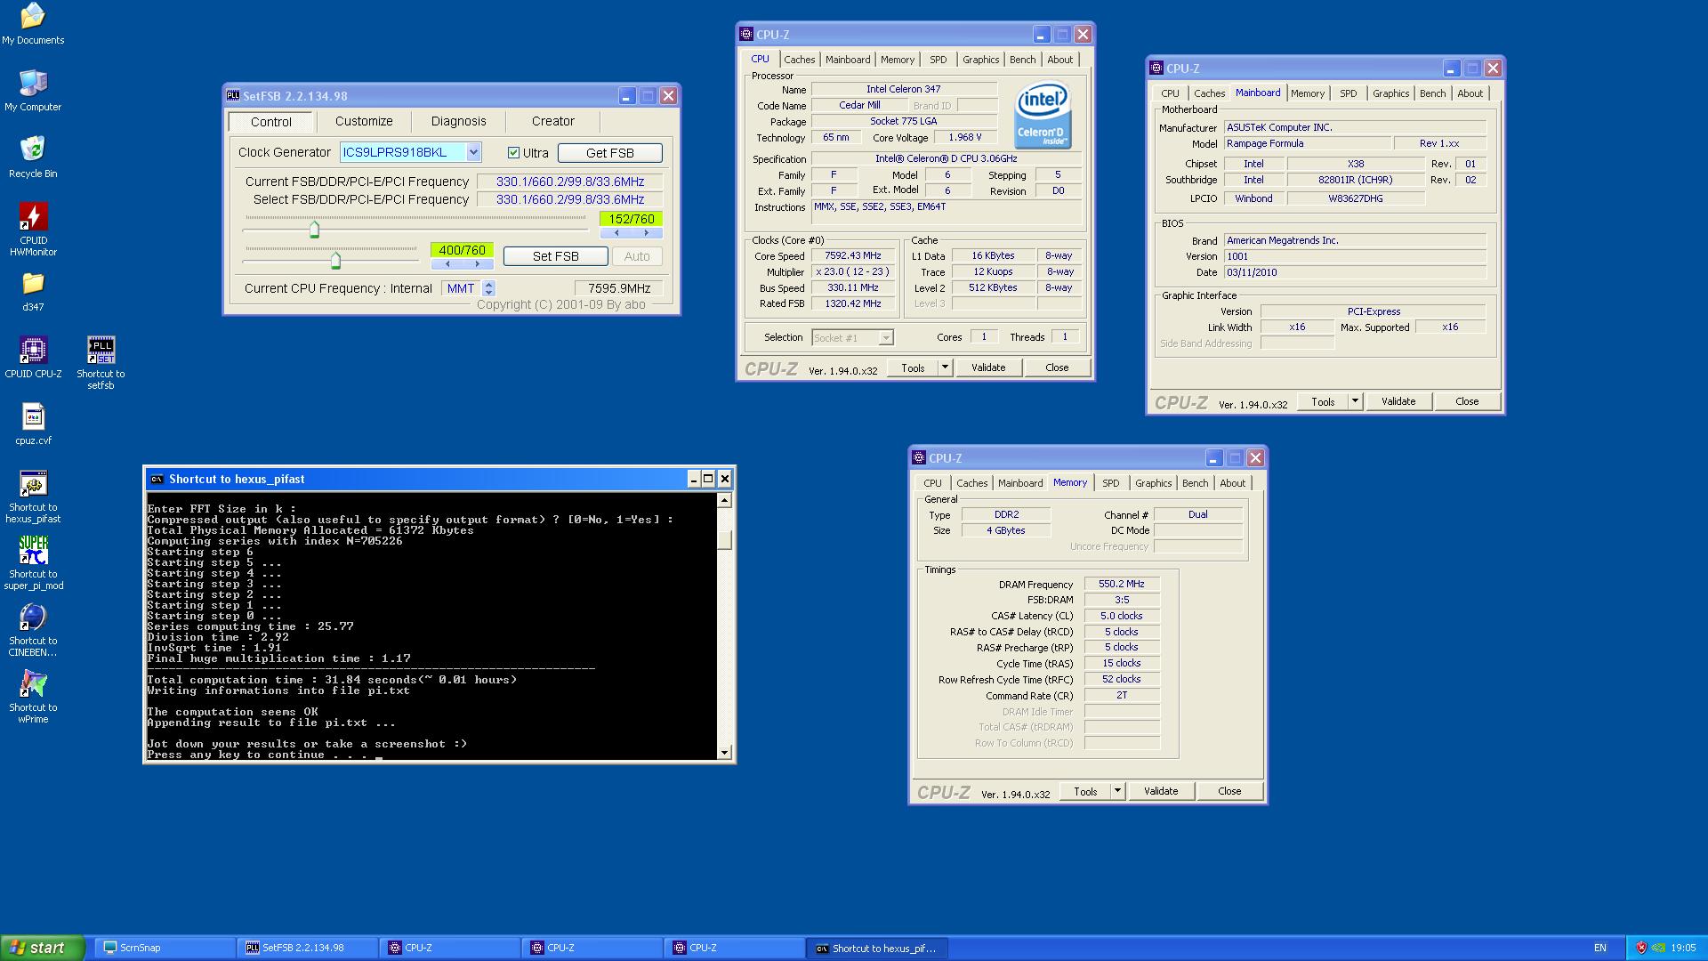Viewport: 1708px width, 961px height.
Task: Click the hexus_pifast console title icon
Action: [x=157, y=479]
